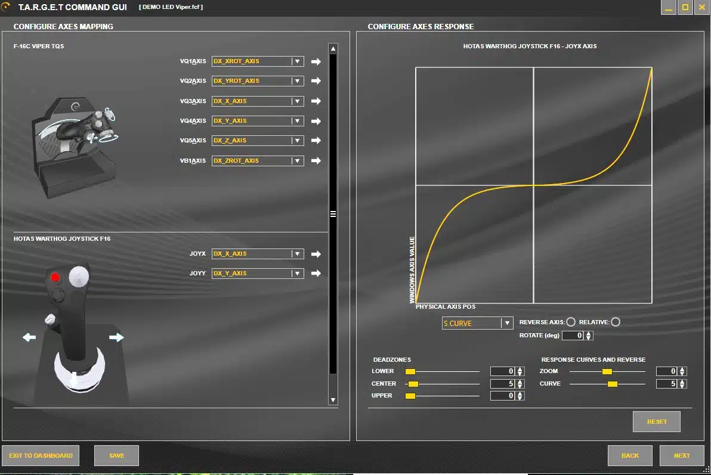This screenshot has height=475, width=711.
Task: Click the arrow icon next to VQ3AXIS
Action: (316, 101)
